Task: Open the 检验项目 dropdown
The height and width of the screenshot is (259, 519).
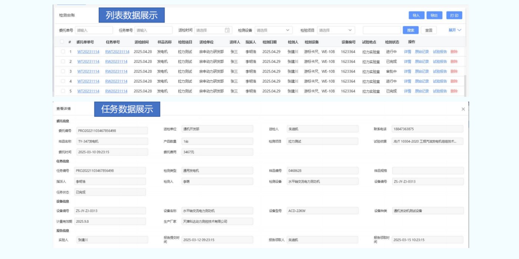Action: coord(335,30)
